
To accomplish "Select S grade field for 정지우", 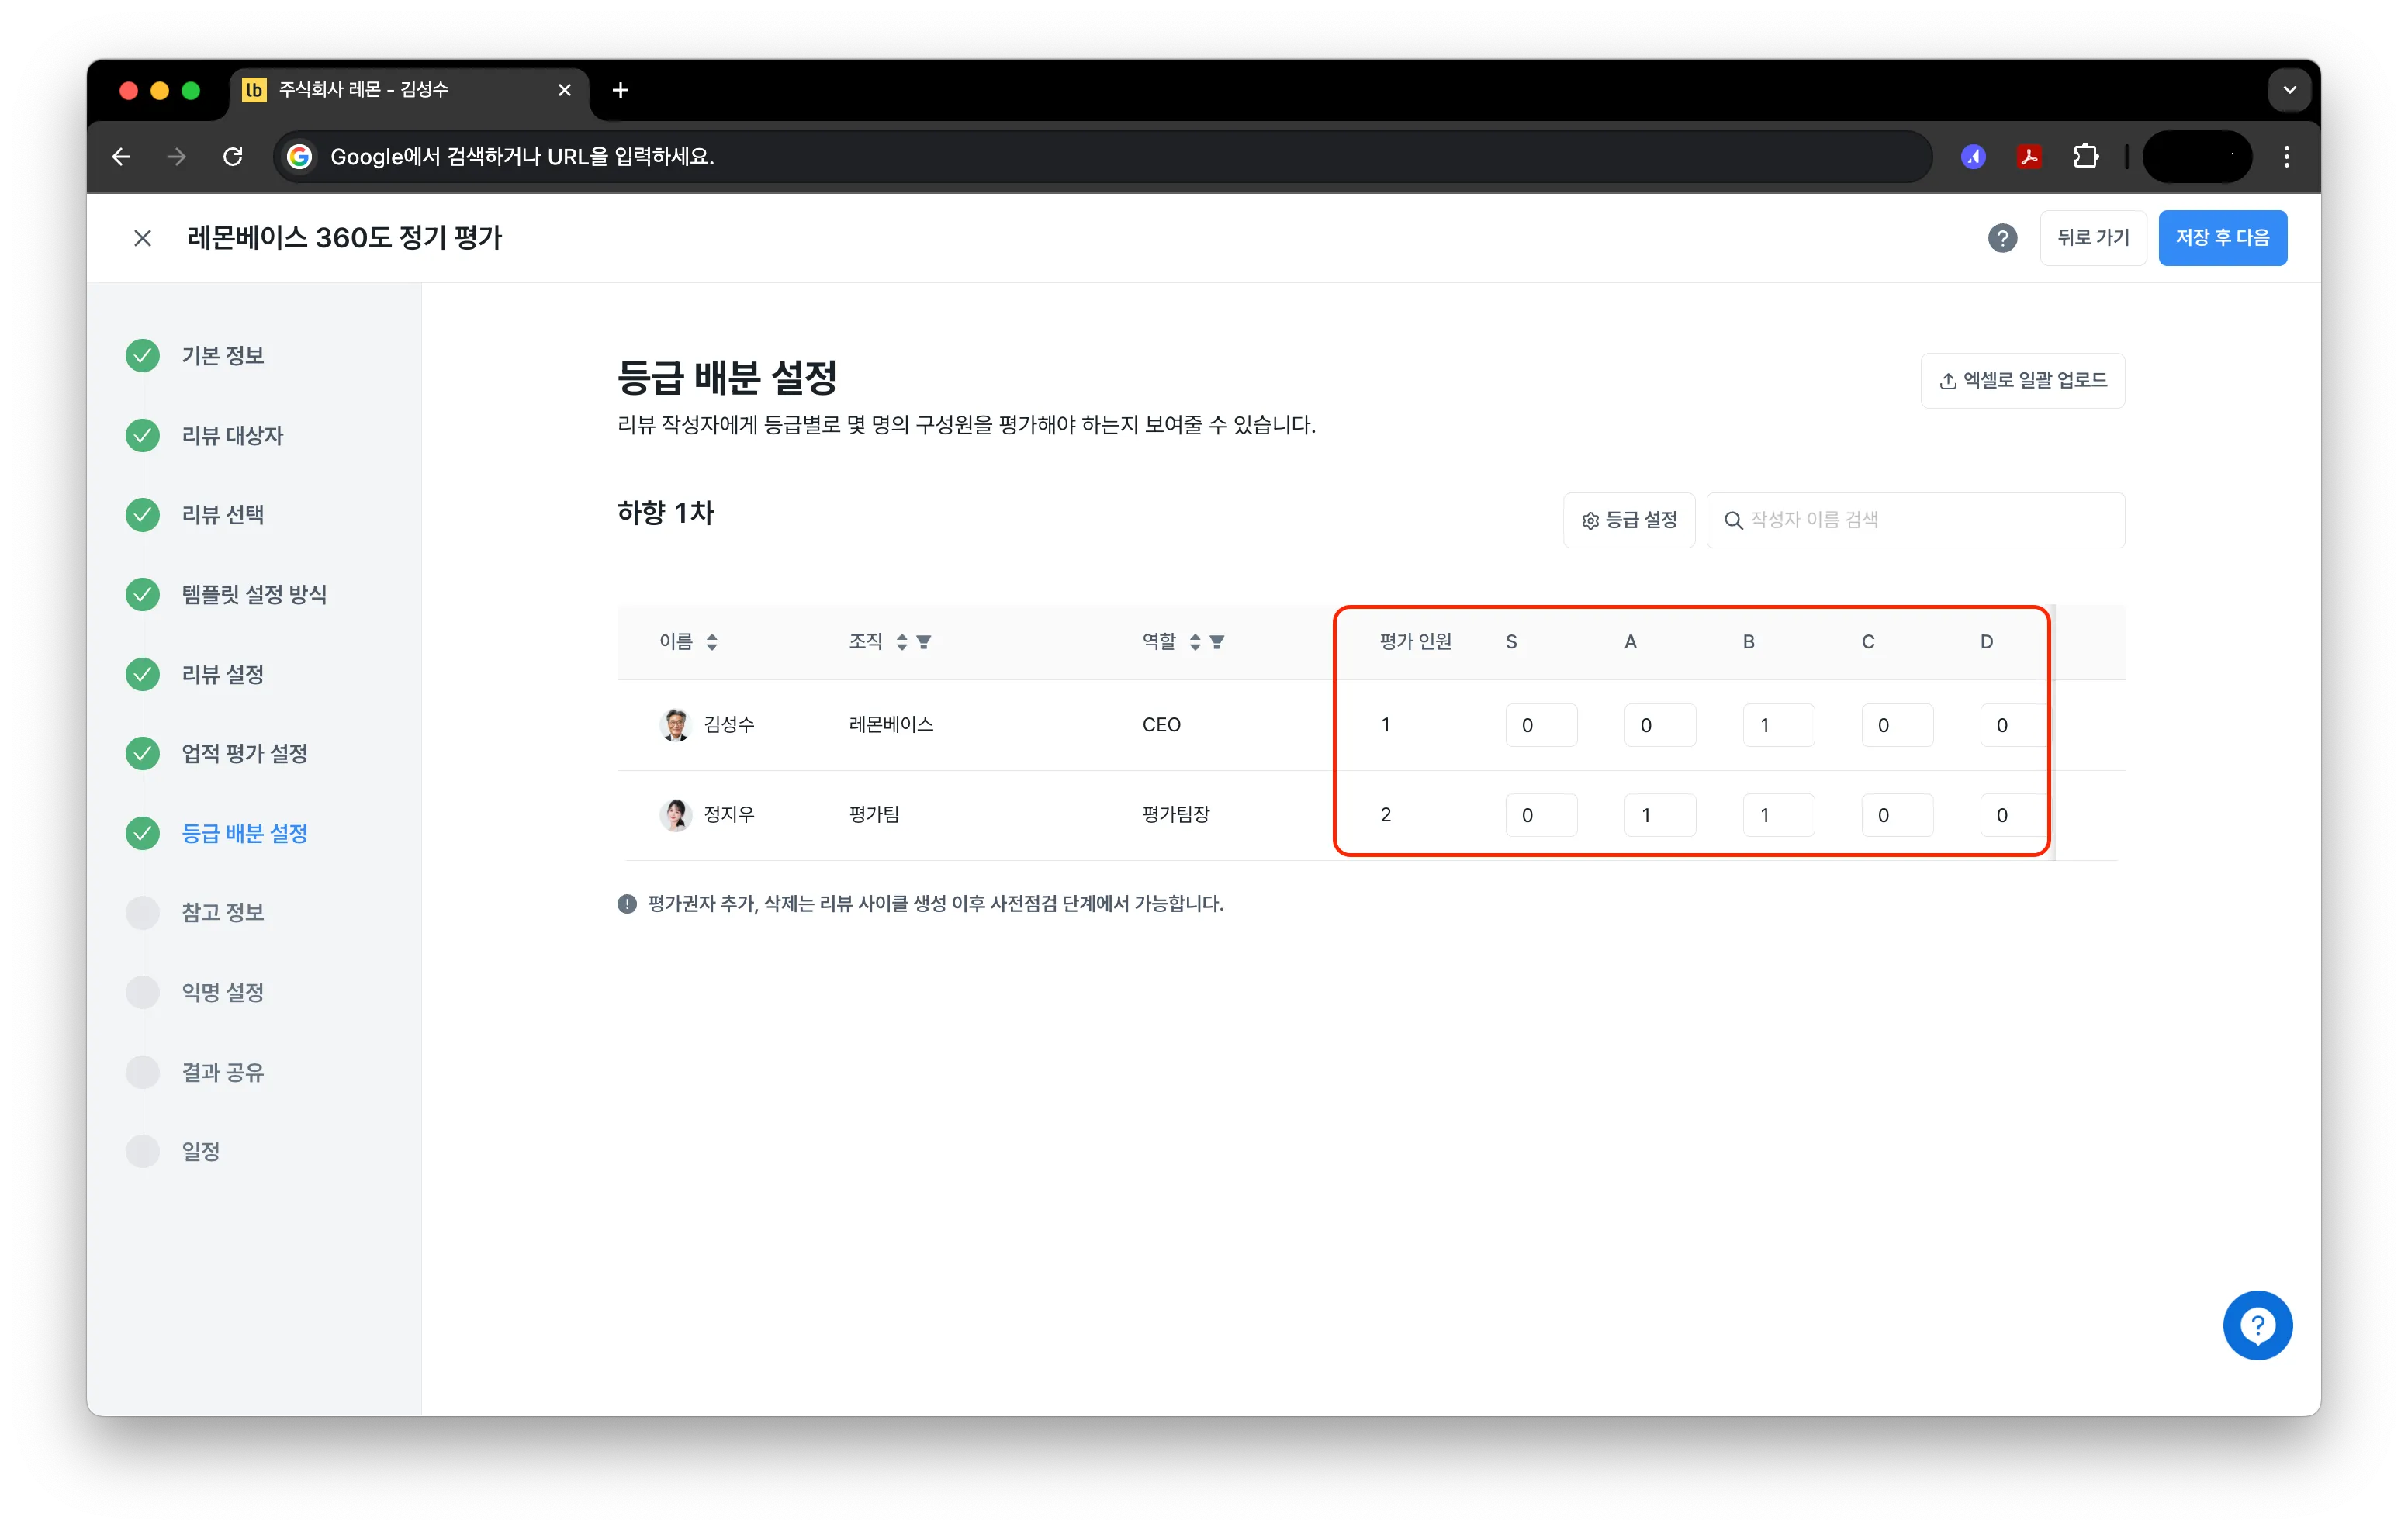I will (x=1541, y=815).
